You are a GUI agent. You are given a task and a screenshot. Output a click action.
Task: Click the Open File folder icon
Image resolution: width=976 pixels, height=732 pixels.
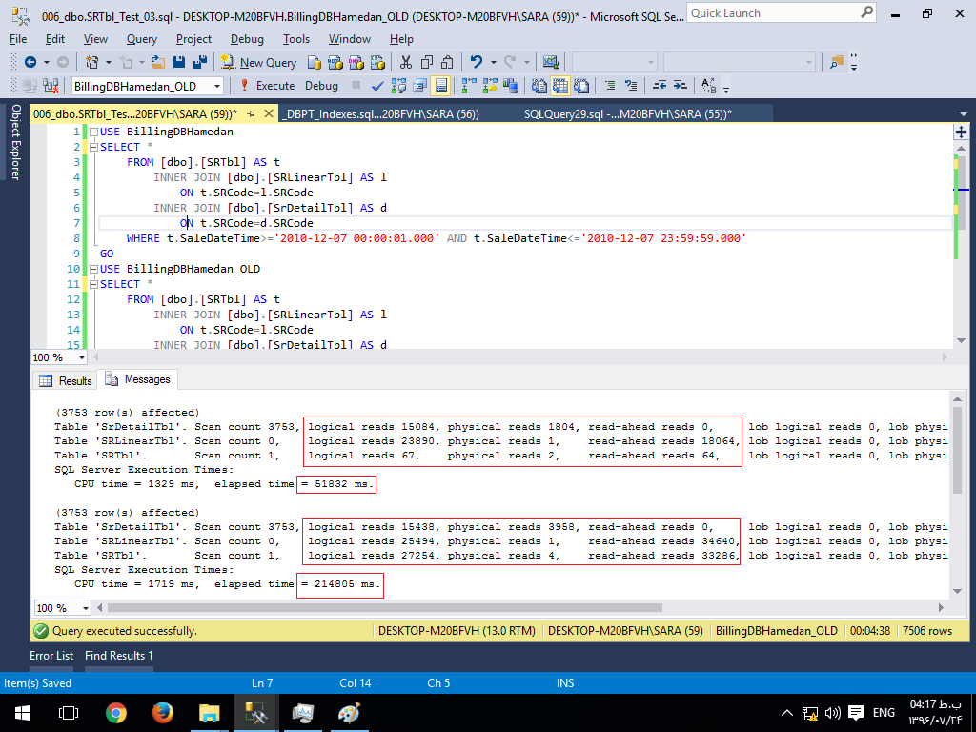(x=158, y=62)
